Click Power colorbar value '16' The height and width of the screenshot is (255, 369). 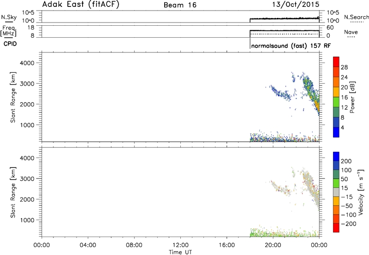[344, 98]
